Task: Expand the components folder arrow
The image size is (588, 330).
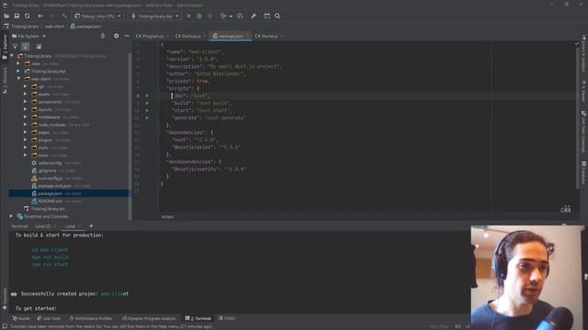Action: pos(26,102)
